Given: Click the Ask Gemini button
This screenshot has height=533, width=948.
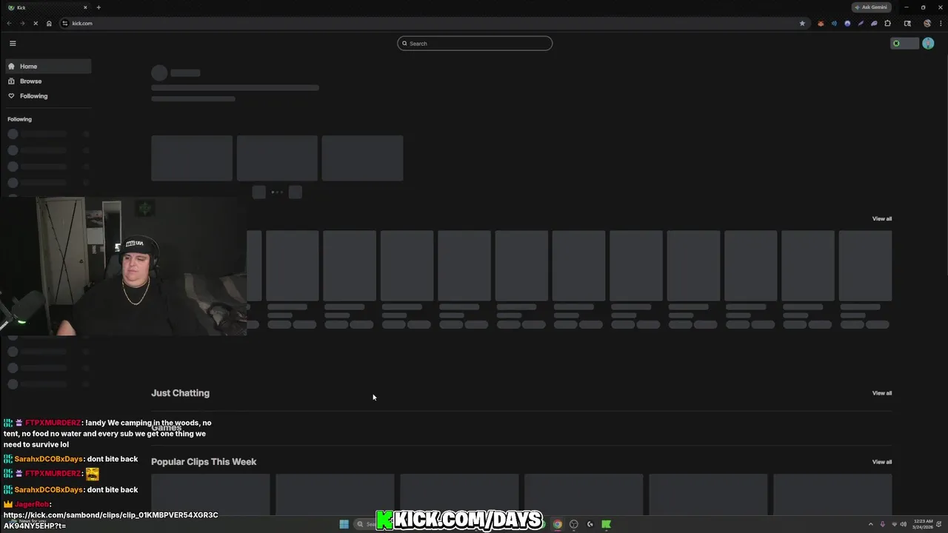Looking at the screenshot, I should (871, 7).
